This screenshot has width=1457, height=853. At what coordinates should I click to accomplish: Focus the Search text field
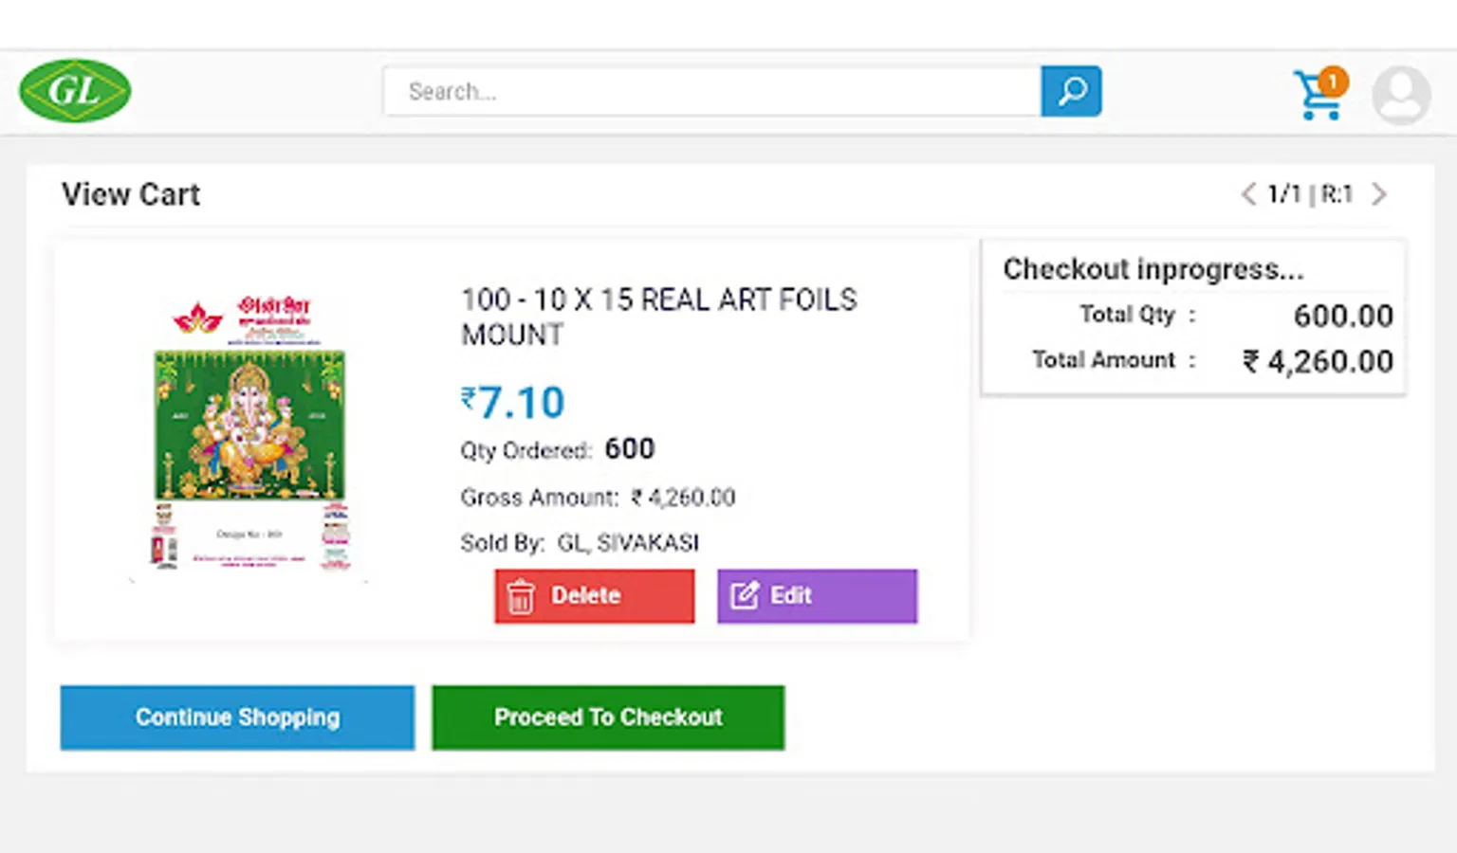coord(711,91)
